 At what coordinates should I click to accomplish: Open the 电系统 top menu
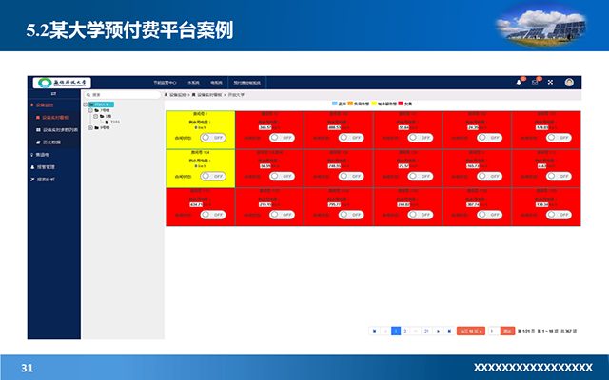tap(216, 83)
